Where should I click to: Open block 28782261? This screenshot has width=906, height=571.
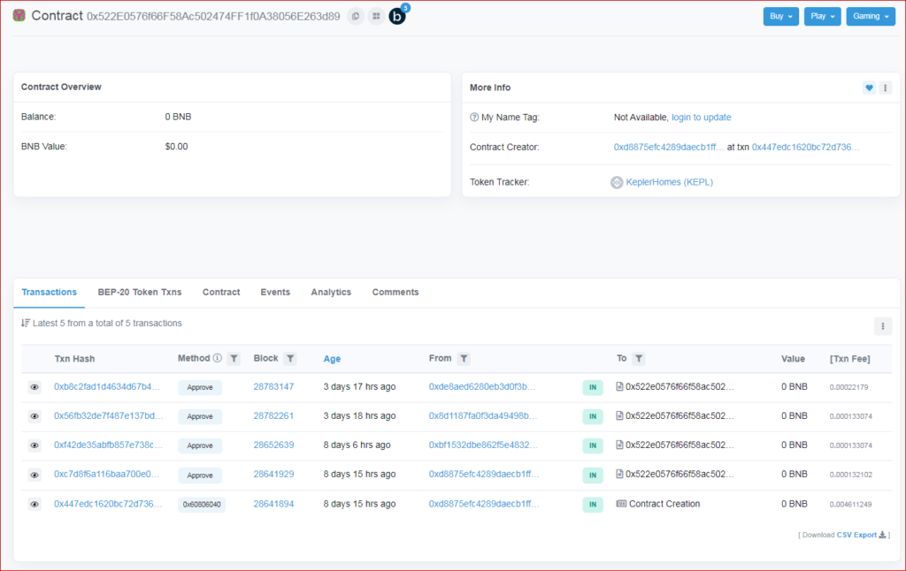click(x=273, y=415)
